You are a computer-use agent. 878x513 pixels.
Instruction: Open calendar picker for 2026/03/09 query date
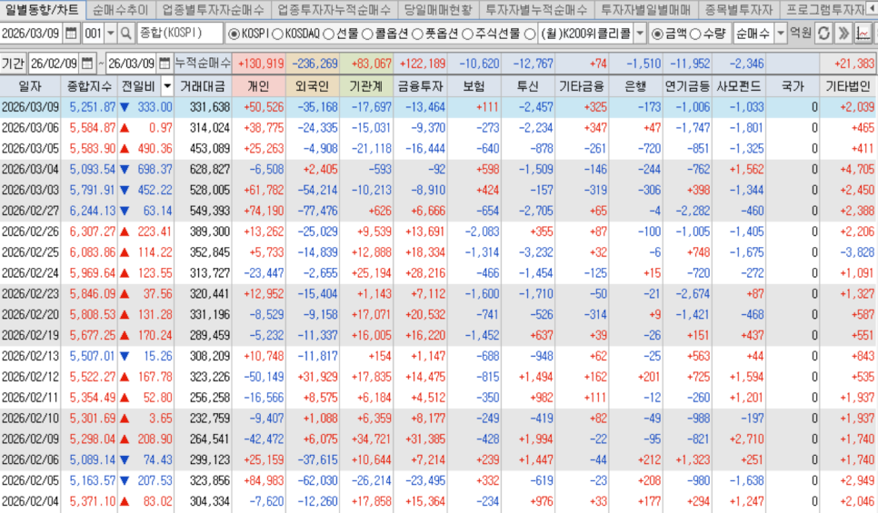[x=71, y=34]
